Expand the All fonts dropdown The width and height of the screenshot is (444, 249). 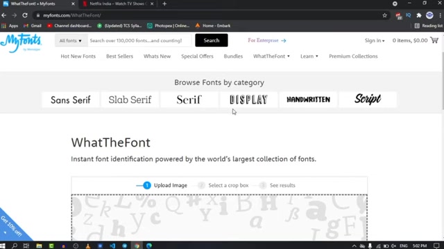[71, 41]
